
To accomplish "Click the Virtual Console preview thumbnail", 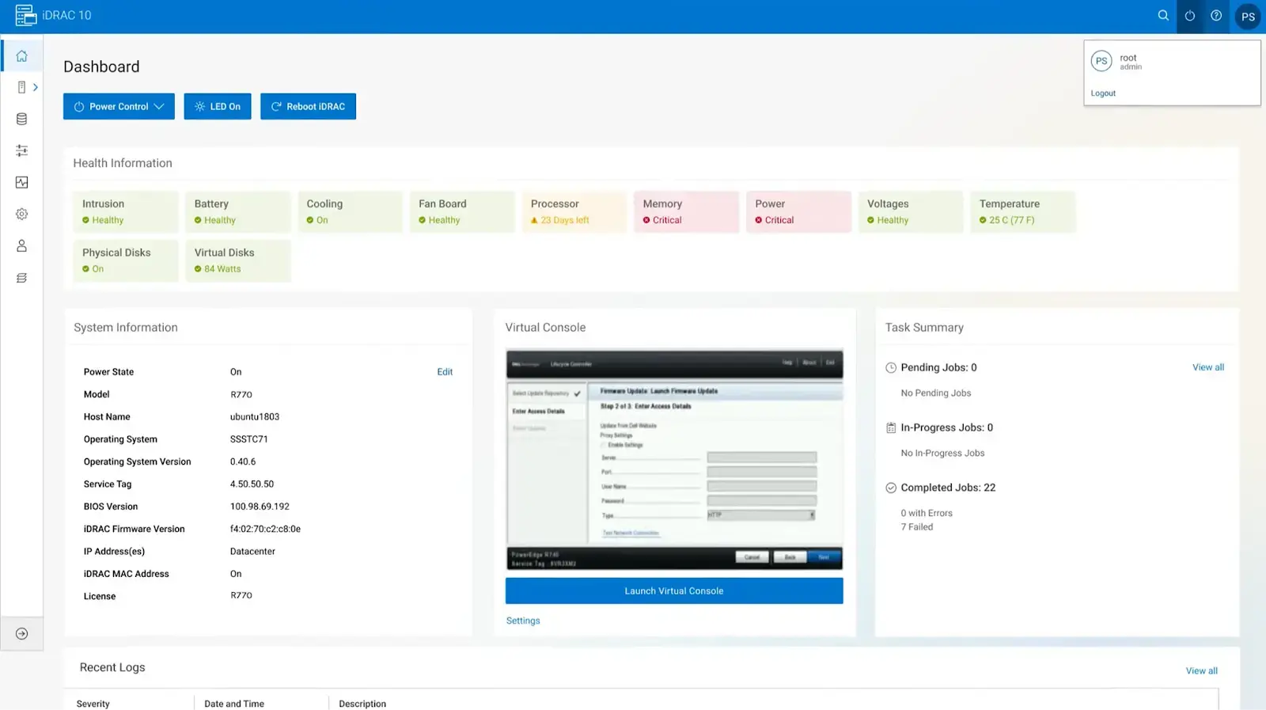I will coord(674,460).
